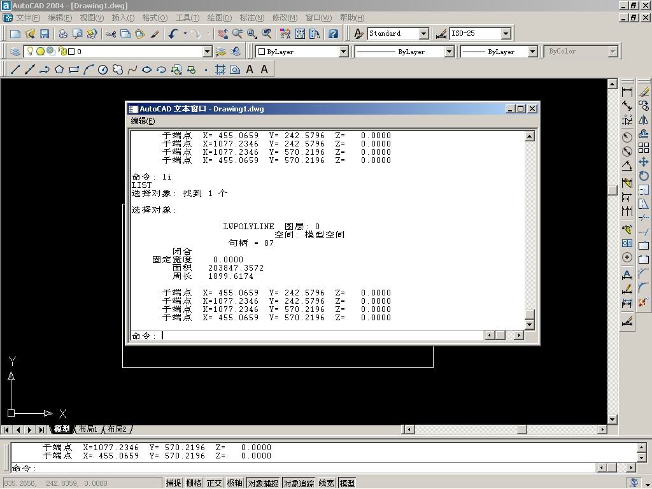This screenshot has height=489, width=652.
Task: Select the Polygon draw tool
Action: (x=59, y=69)
